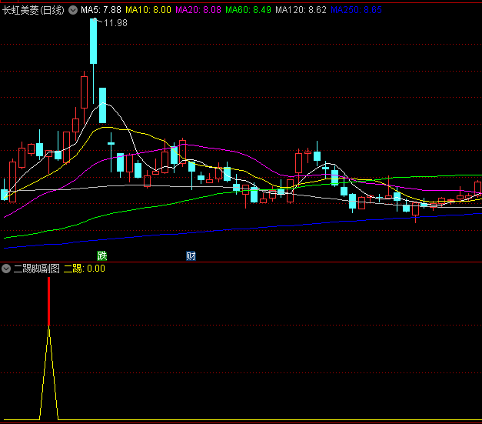Click the yellow MA10: 8.00 label
This screenshot has width=482, height=424.
(x=148, y=10)
